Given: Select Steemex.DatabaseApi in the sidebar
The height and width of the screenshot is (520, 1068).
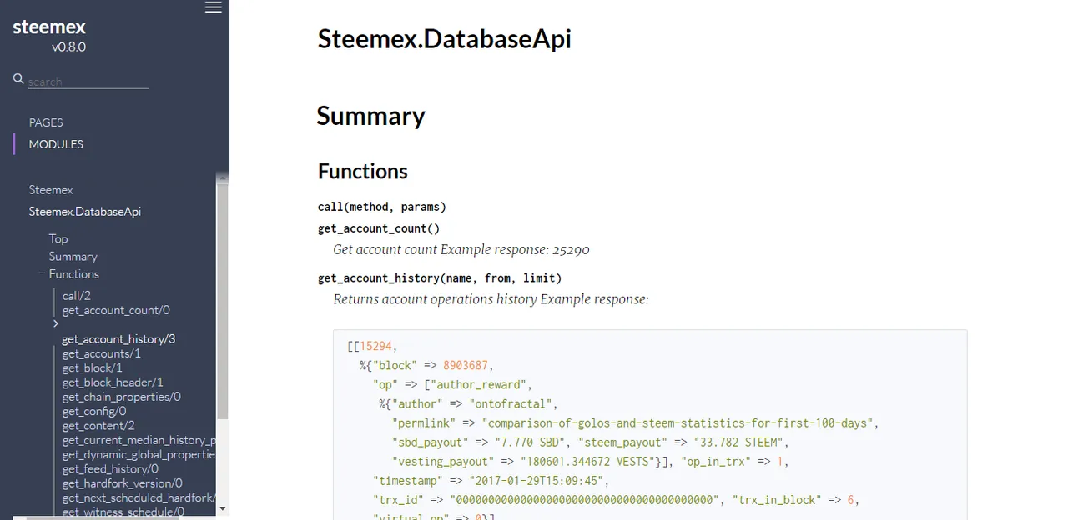Looking at the screenshot, I should (x=85, y=212).
